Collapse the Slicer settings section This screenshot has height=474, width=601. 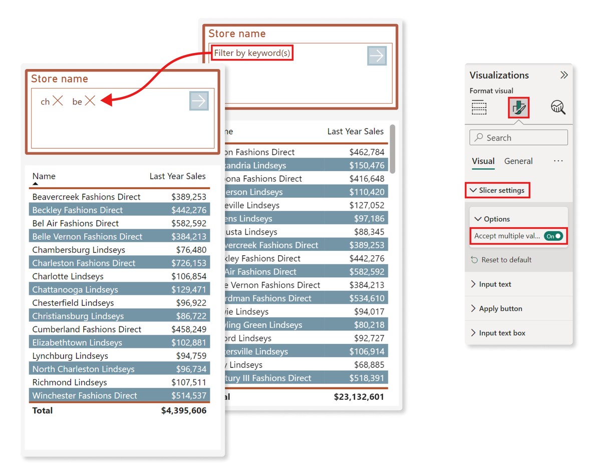coord(473,190)
